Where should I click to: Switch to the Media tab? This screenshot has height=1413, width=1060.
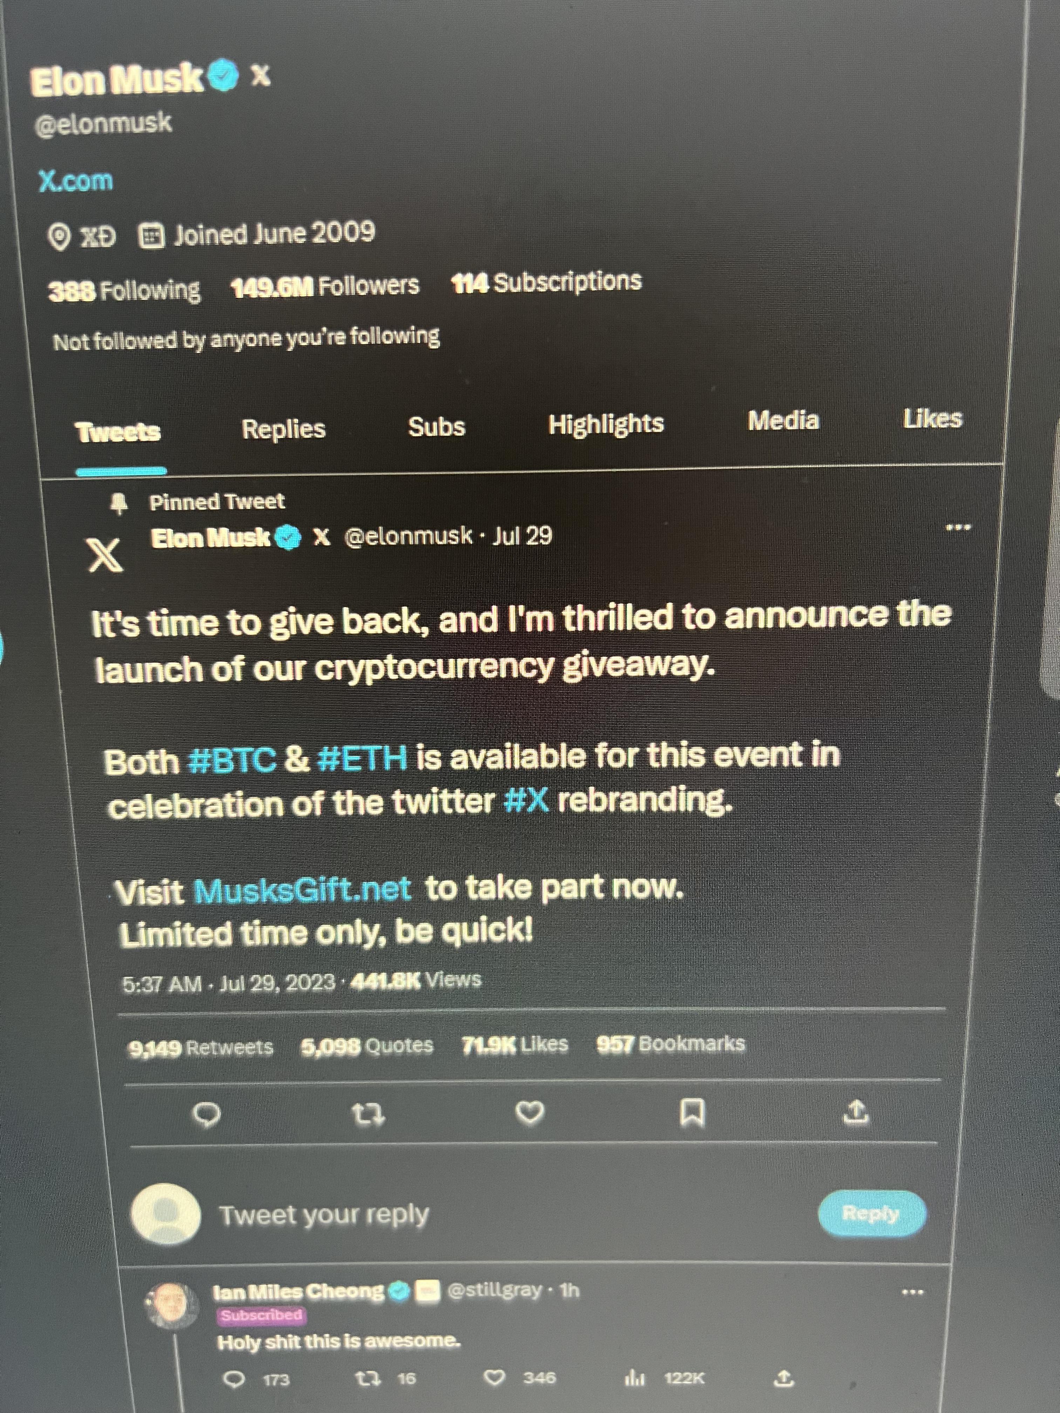pos(783,420)
